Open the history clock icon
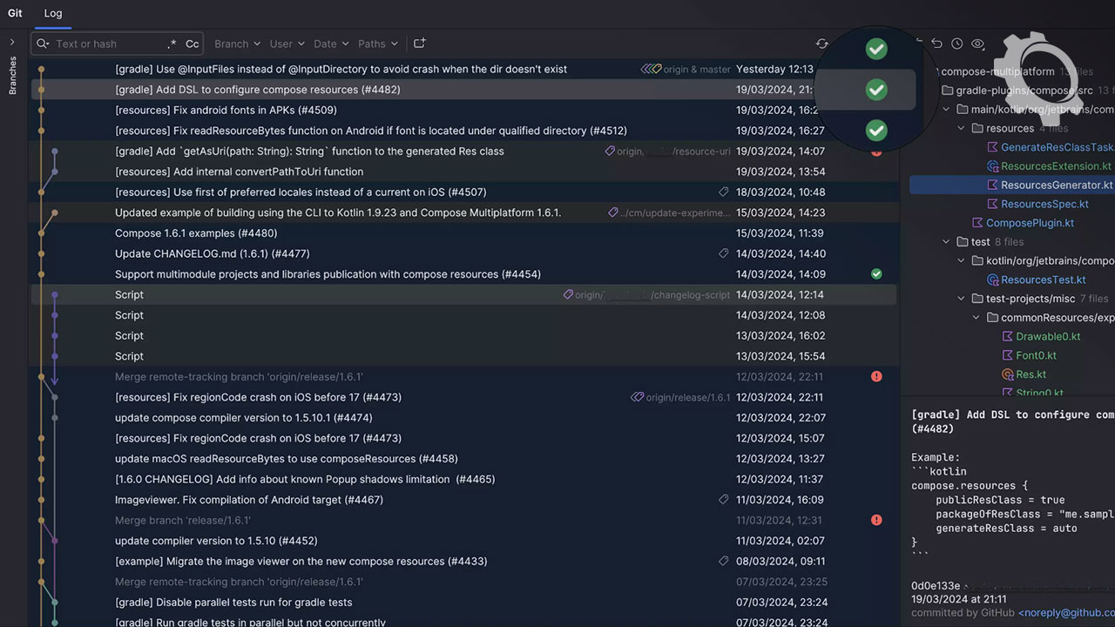Screen dimensions: 1115x627 [956, 44]
